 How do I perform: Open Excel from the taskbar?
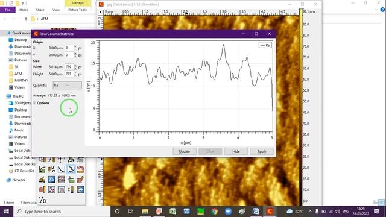pos(173,212)
